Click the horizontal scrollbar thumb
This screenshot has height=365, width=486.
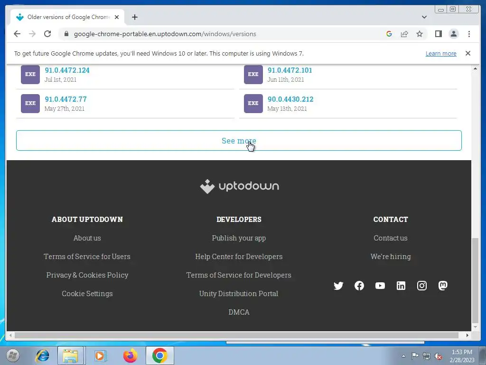point(236,335)
